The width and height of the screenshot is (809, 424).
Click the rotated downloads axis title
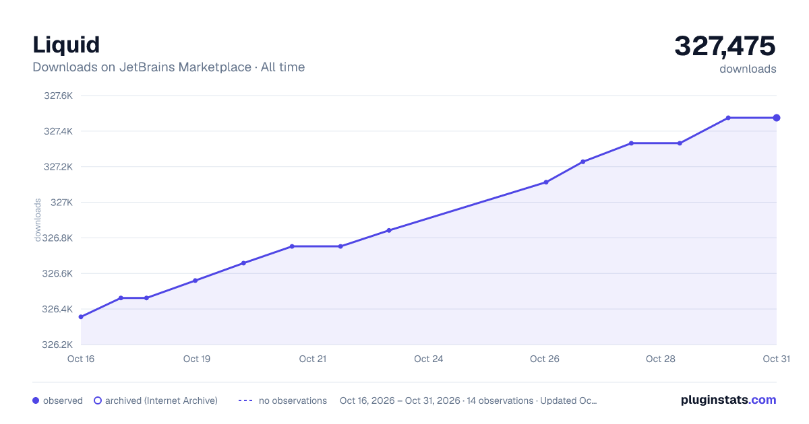point(38,219)
